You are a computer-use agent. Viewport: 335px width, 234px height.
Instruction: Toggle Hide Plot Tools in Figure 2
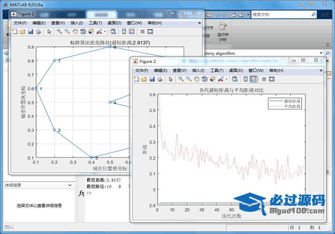tap(264, 79)
